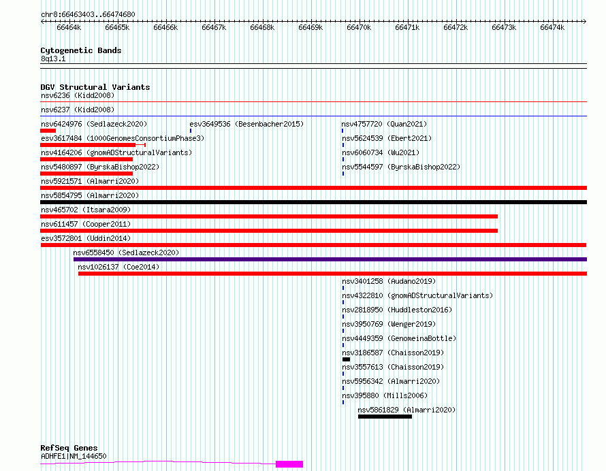The image size is (606, 471).
Task: Click nsv6558450 (Sedlazeck2020) label
Action: (x=127, y=253)
